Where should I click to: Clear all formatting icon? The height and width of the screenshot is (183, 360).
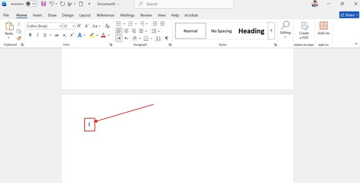[x=107, y=26]
